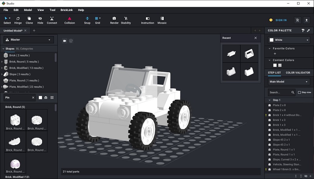Enable the Step view checkbox
This screenshot has height=179, width=314.
pyautogui.click(x=299, y=93)
